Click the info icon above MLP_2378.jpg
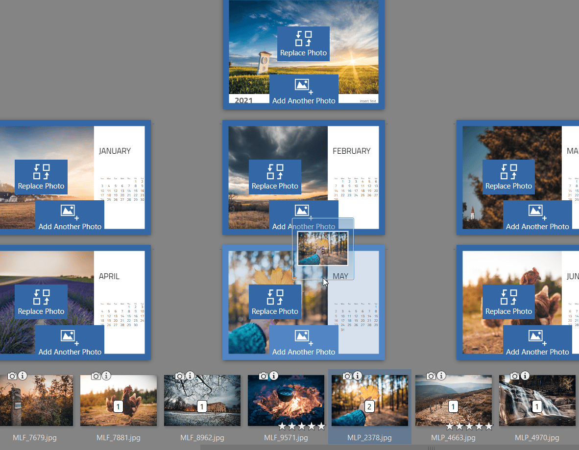The width and height of the screenshot is (579, 450). tap(358, 376)
